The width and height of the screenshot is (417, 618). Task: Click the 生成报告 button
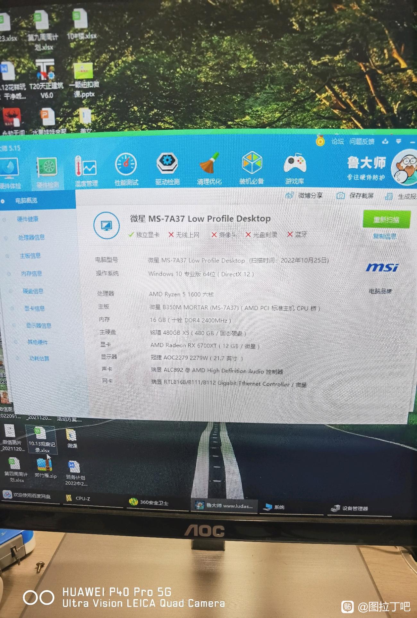click(401, 196)
